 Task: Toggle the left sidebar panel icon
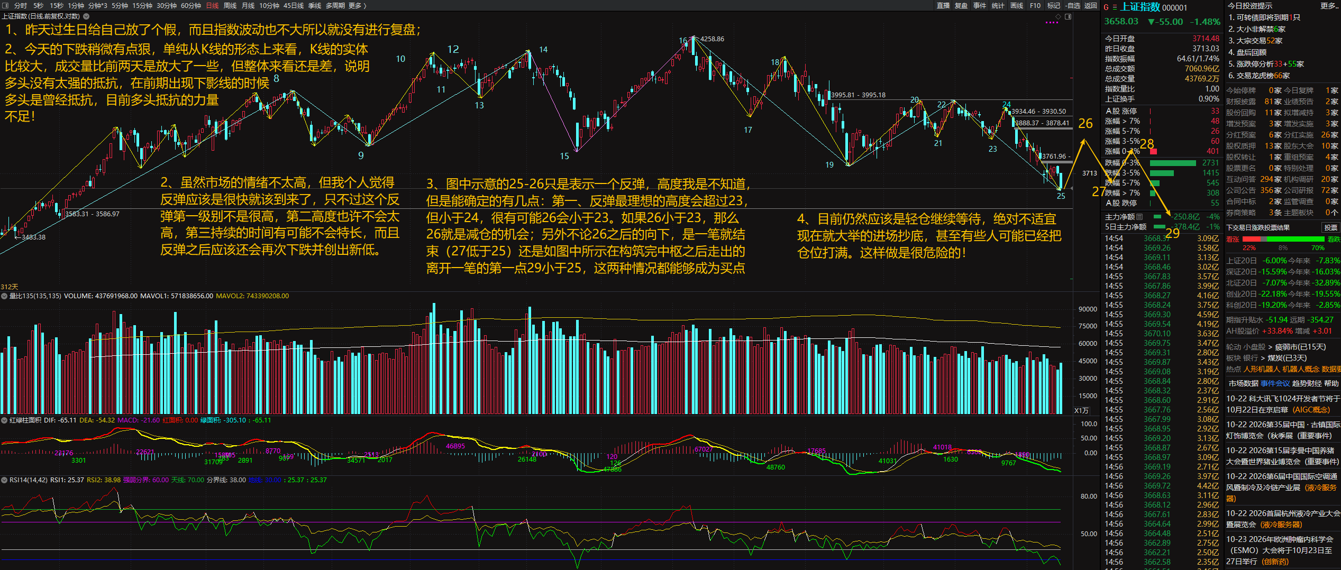(x=5, y=5)
